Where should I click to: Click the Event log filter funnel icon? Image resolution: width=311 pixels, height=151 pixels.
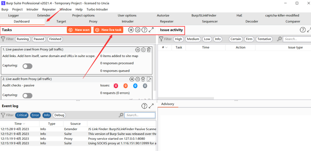coord(3,115)
